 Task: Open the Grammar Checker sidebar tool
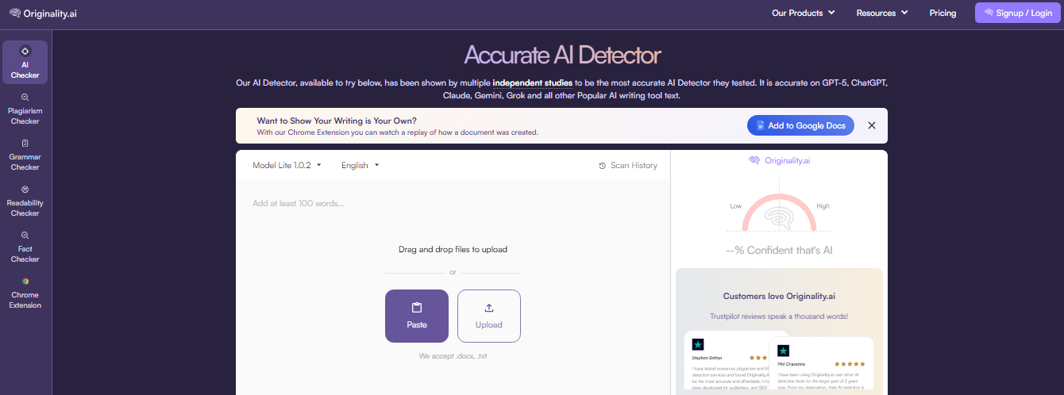25,155
